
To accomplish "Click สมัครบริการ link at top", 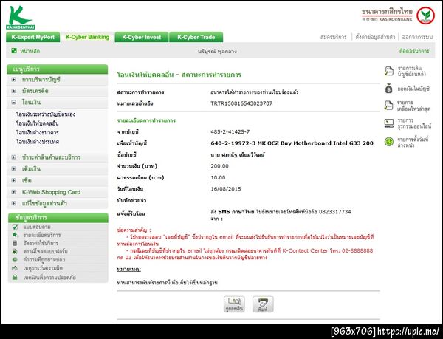I will point(334,37).
